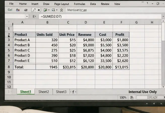
Task: Click the Cost header cell
Action: pyautogui.click(x=104, y=35)
